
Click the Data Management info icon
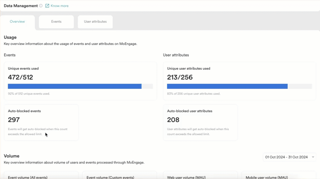point(41,6)
